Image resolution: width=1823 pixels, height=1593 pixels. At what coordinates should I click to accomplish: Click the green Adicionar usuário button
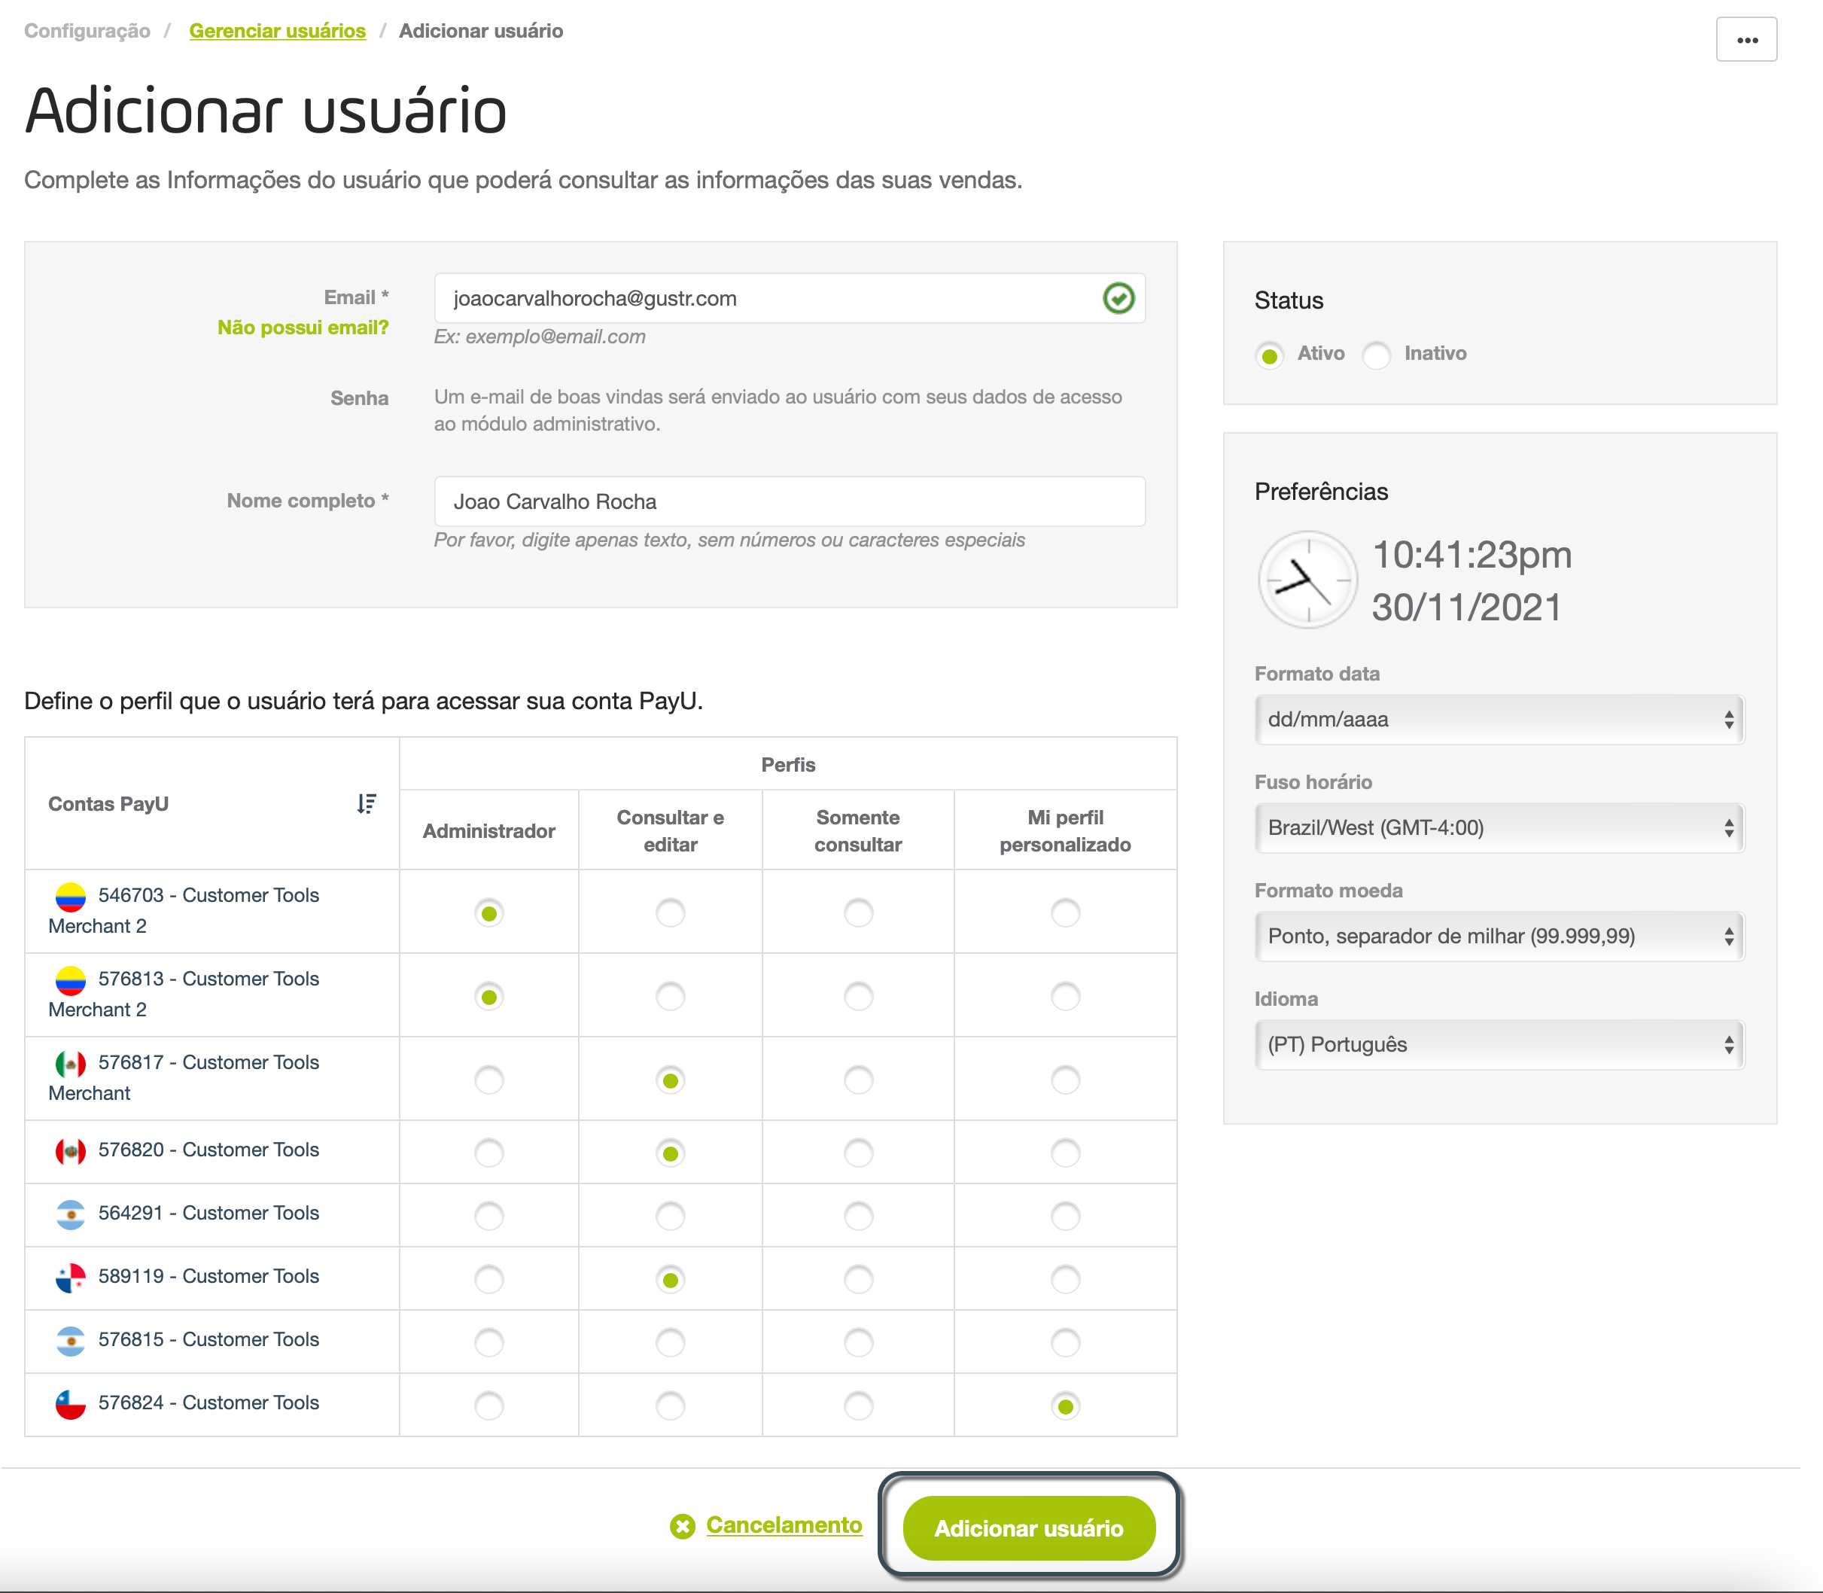pyautogui.click(x=1029, y=1528)
